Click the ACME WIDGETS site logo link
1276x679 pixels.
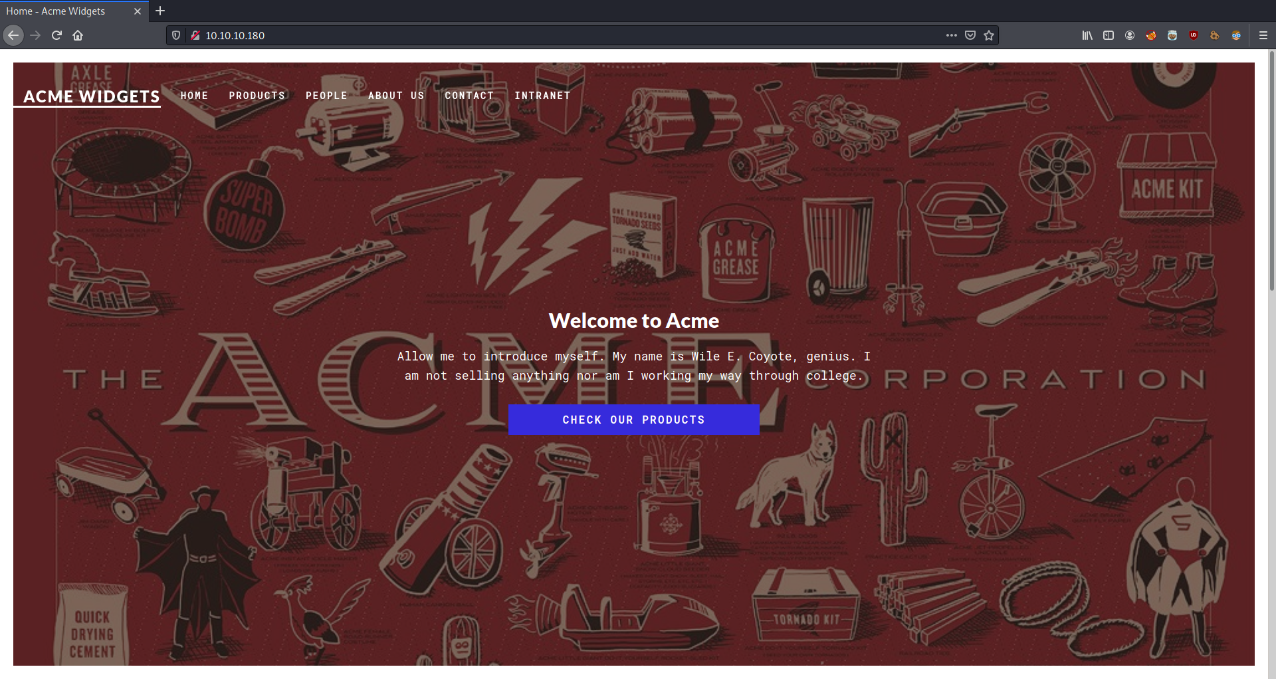[88, 97]
